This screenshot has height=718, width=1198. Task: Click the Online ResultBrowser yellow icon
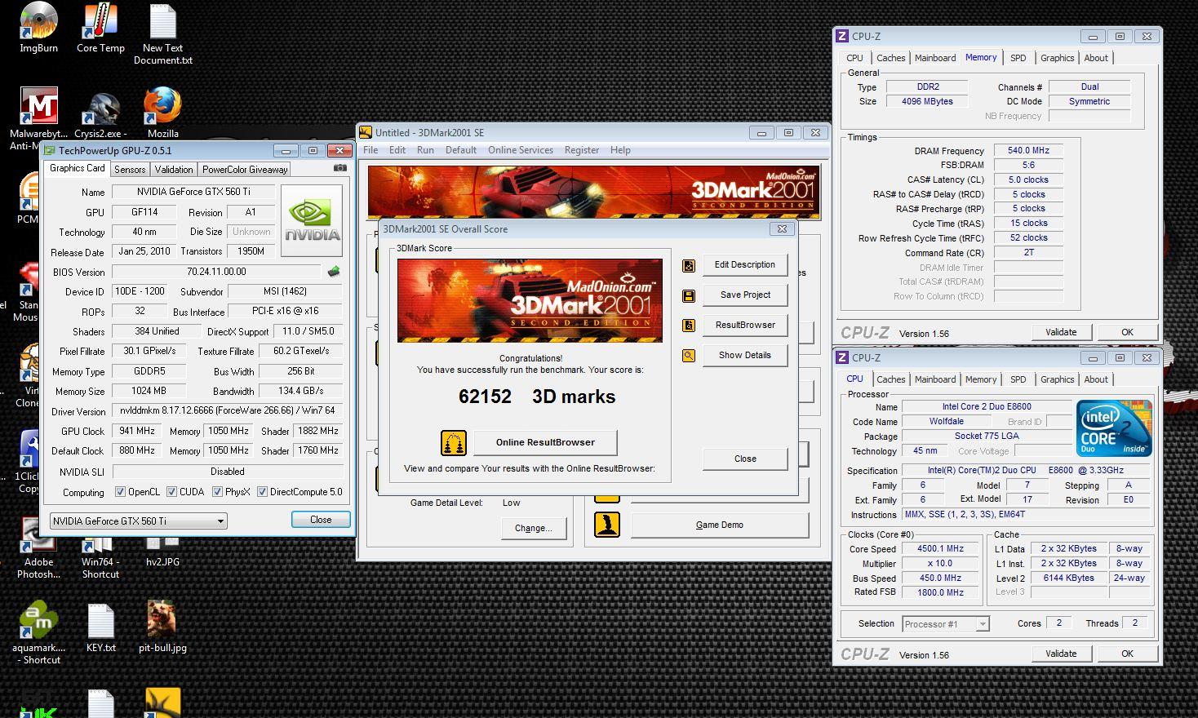454,443
